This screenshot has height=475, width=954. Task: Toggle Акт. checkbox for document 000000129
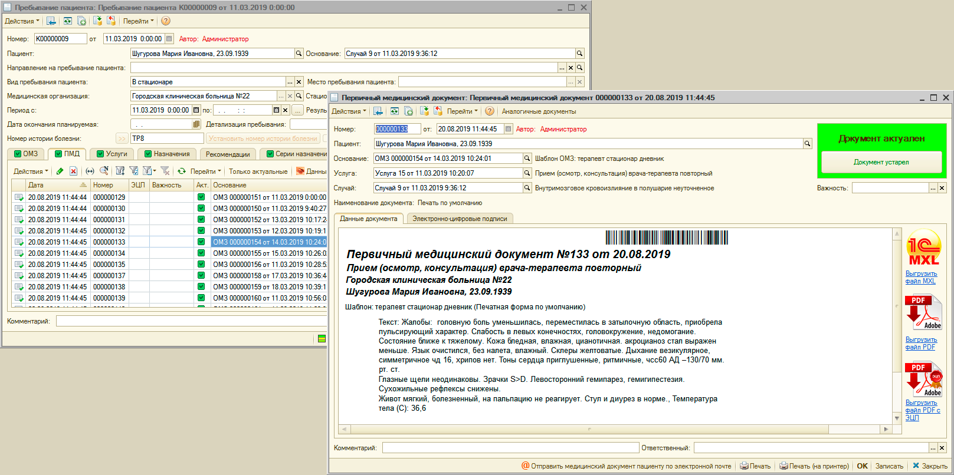(201, 197)
